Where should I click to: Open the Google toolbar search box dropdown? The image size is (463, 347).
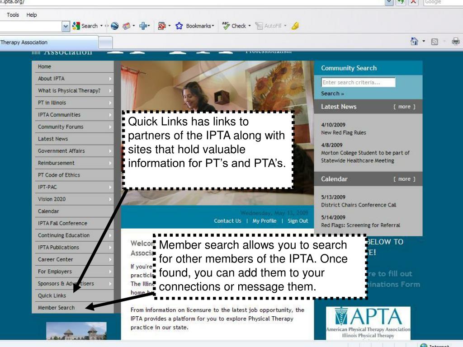tap(66, 26)
